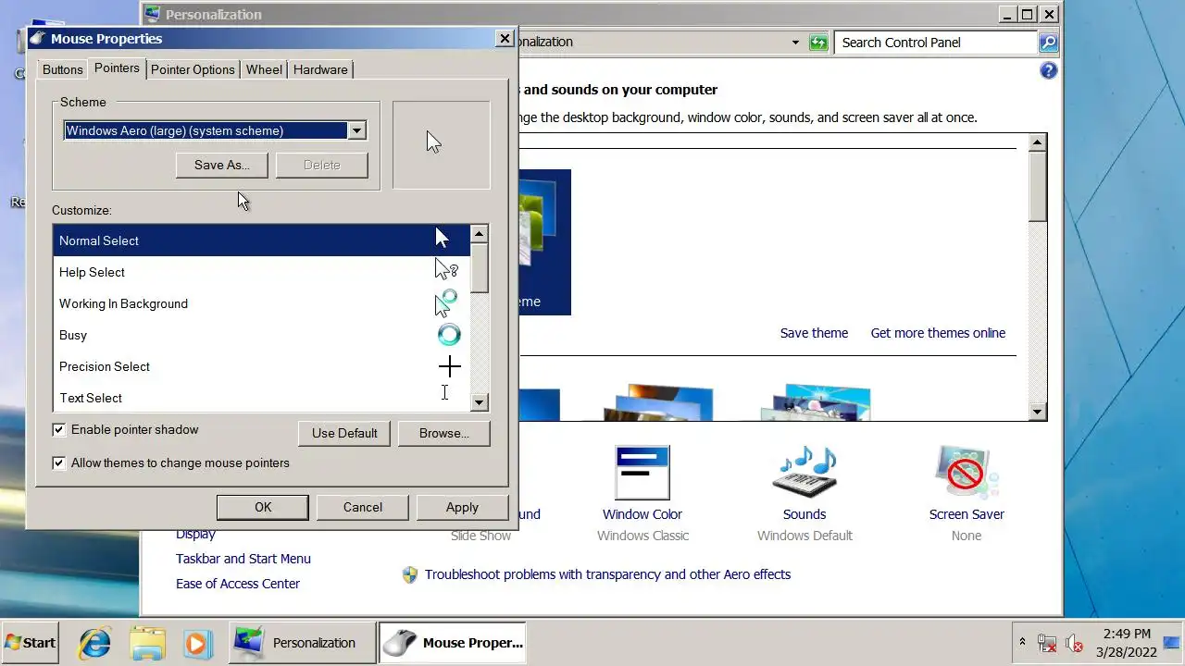The image size is (1185, 666).
Task: Switch to Personalization taskbar button
Action: [x=301, y=643]
